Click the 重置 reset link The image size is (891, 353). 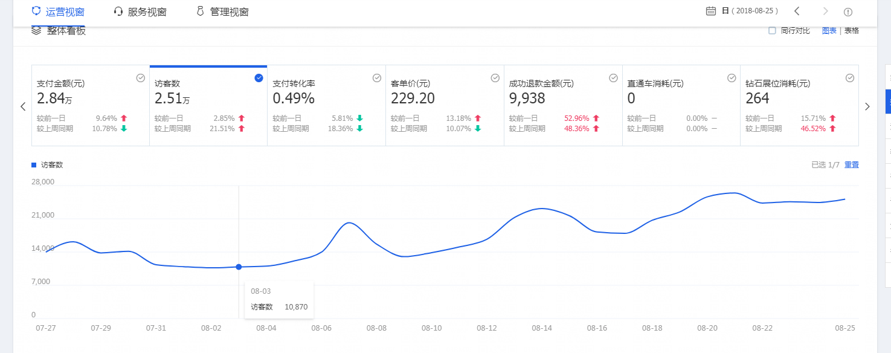click(x=851, y=164)
